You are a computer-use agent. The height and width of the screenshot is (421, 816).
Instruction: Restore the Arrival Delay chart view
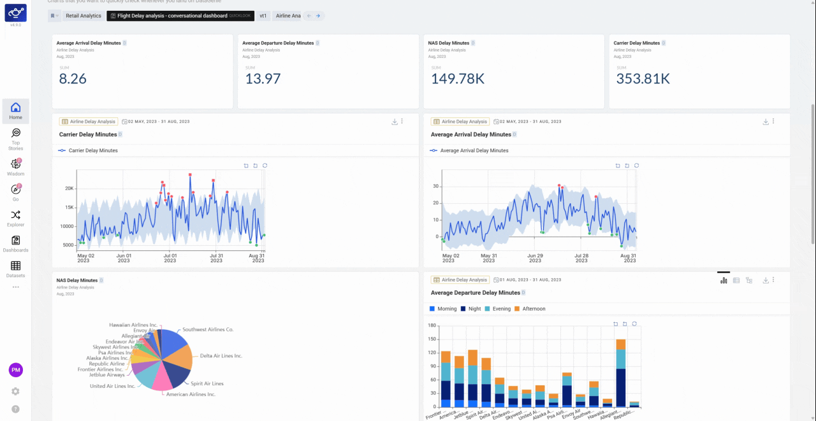tap(636, 166)
